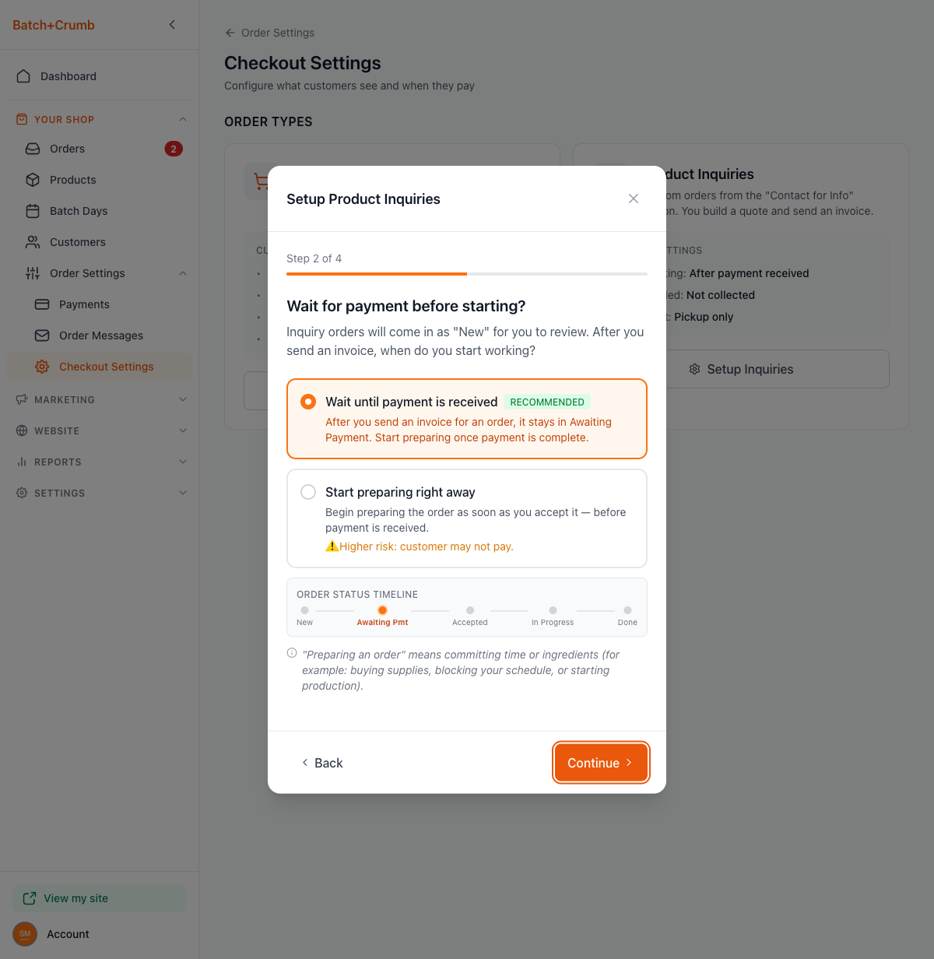Click the Orders inbox icon

coord(33,149)
